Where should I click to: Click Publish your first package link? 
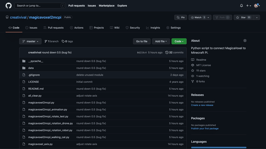click(x=205, y=128)
